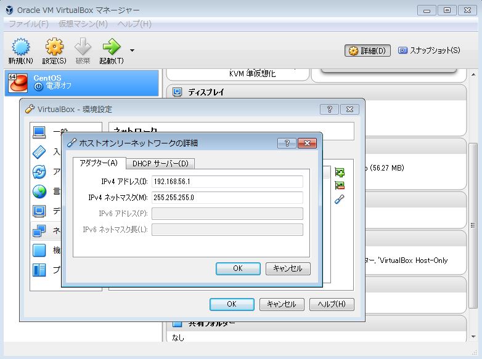The height and width of the screenshot is (359, 482).
Task: Select Language globe category icon in preferences
Action: pos(39,192)
